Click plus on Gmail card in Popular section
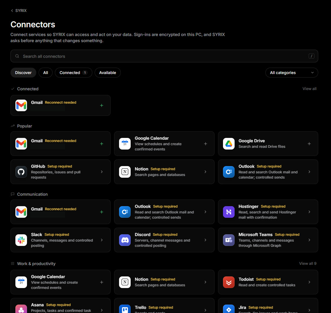The image size is (331, 313). pos(102,144)
